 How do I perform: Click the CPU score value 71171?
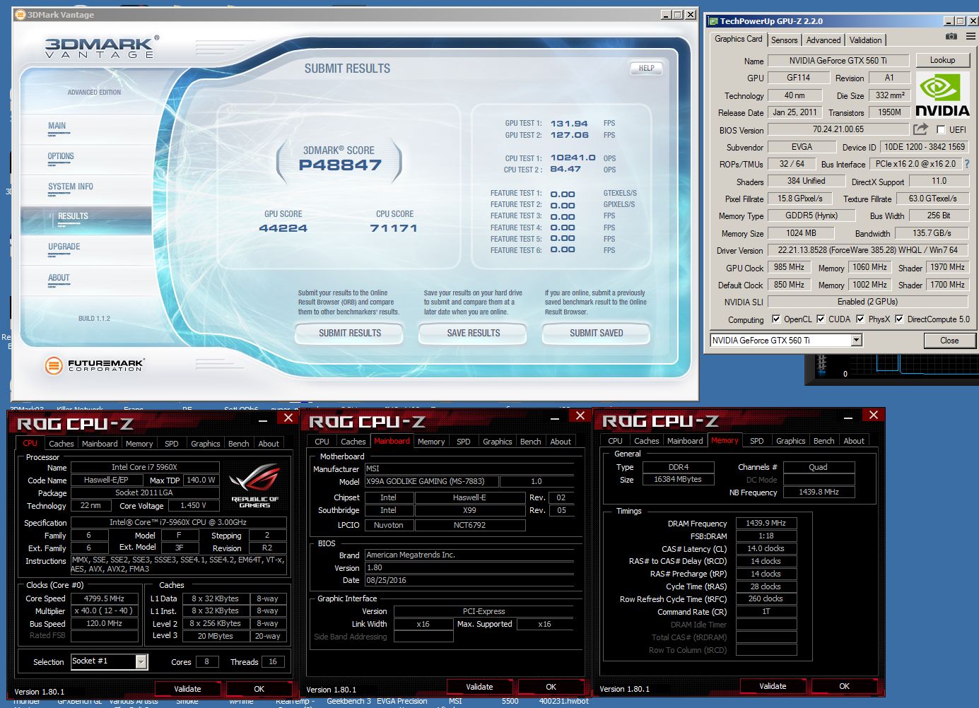pyautogui.click(x=394, y=228)
